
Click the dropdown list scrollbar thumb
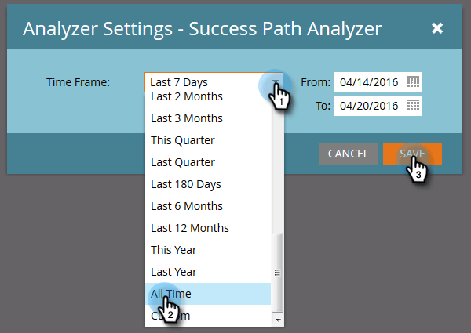278,273
